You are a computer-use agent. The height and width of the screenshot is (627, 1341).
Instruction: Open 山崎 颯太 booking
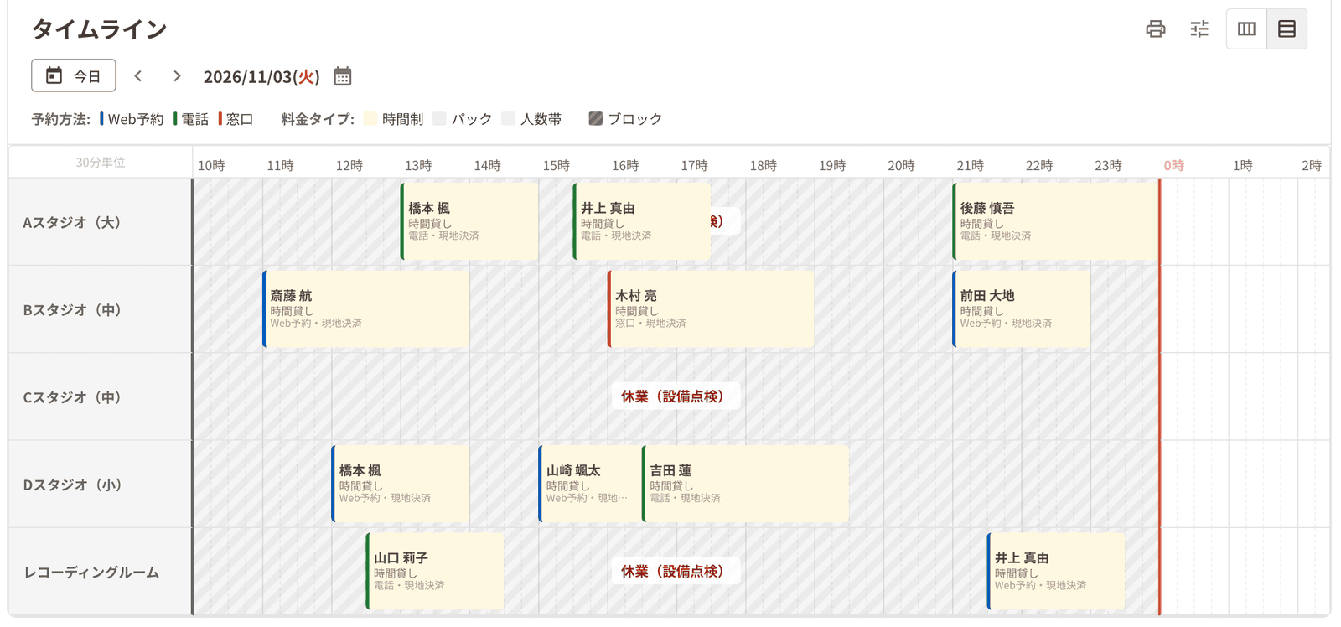[x=590, y=484]
